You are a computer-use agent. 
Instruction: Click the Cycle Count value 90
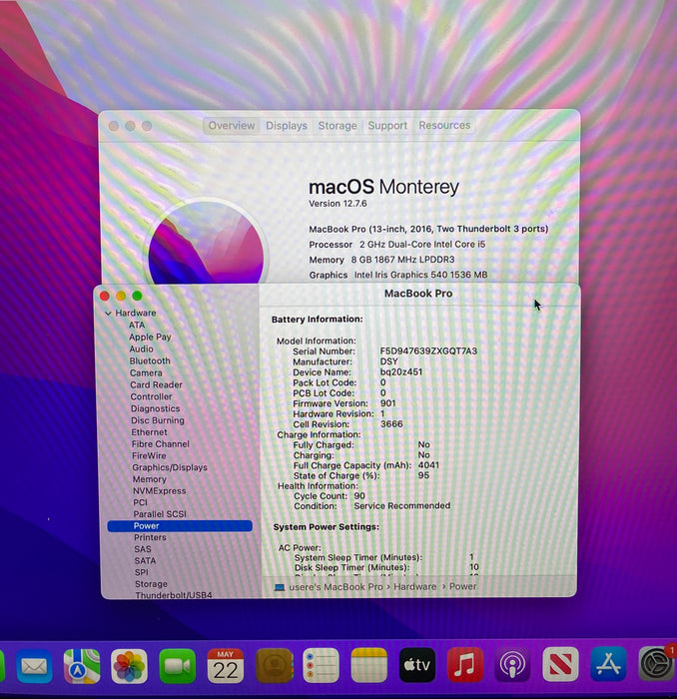pyautogui.click(x=359, y=496)
